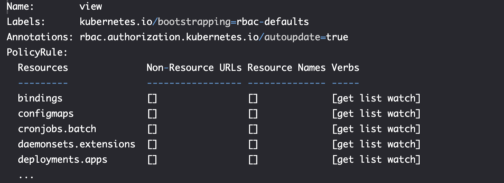Click the 'kubernetes.io/bootstrapping=rbac-defaults' label value

pyautogui.click(x=194, y=22)
